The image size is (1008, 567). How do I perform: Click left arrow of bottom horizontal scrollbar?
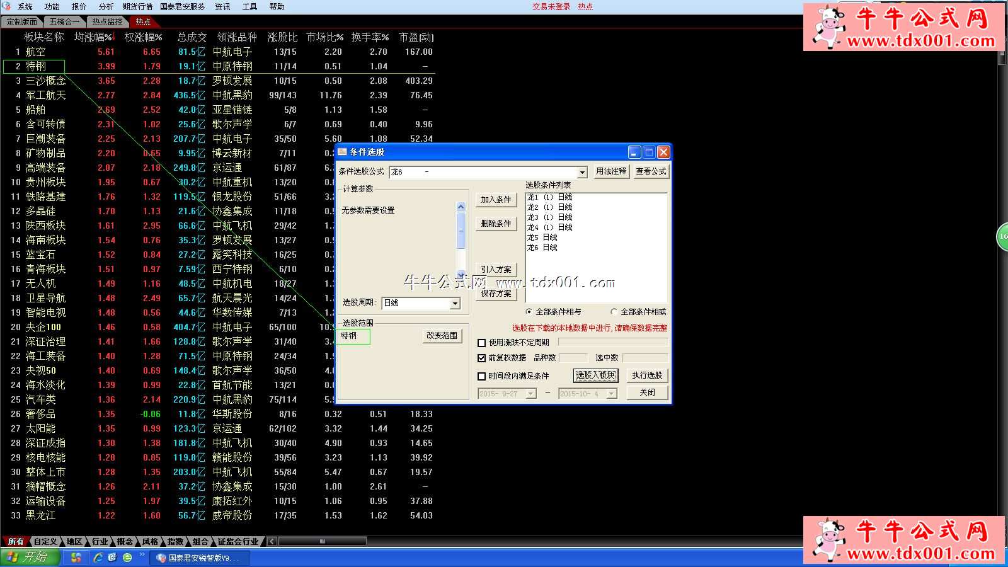(272, 541)
